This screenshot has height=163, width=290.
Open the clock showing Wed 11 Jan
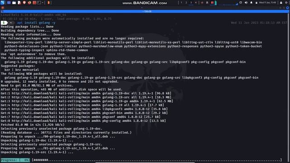point(267,3)
